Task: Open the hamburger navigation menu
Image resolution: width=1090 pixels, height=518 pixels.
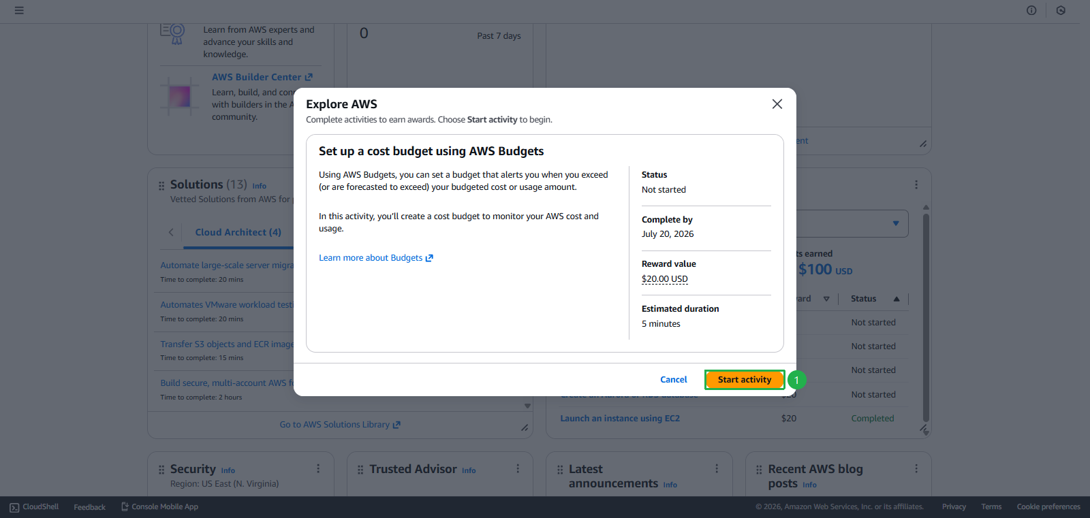Action: 19,10
